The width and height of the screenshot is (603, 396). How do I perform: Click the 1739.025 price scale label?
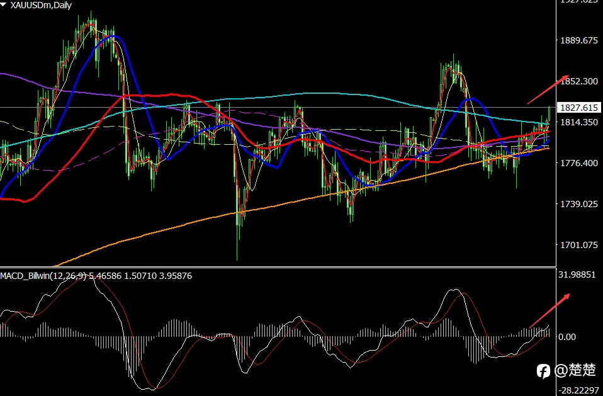pos(579,204)
